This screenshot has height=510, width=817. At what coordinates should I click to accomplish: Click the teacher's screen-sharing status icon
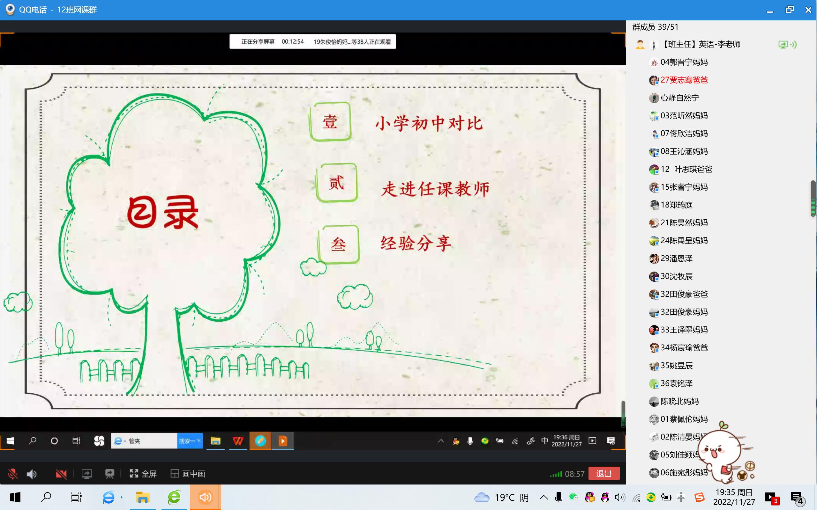(x=783, y=45)
